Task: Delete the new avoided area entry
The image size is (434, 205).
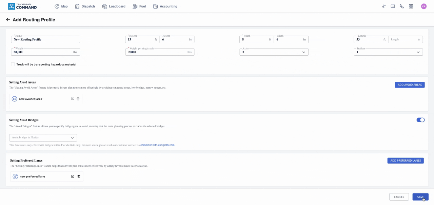Action: (x=78, y=99)
